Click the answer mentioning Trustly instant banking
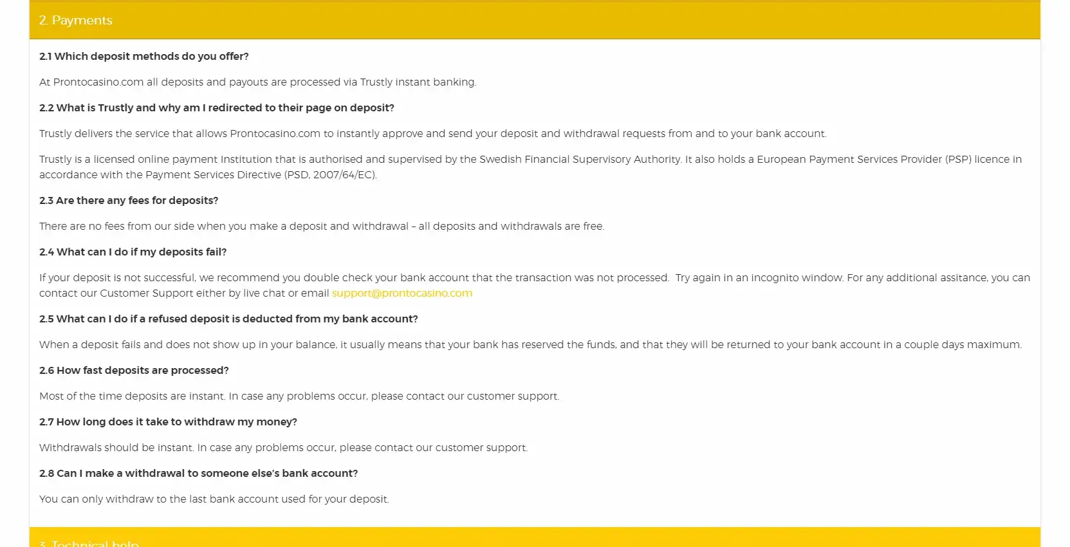 (x=257, y=82)
